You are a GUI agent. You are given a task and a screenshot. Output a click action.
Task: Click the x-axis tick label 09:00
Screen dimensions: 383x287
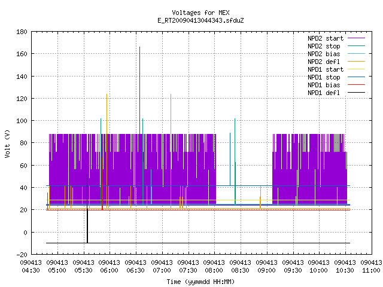click(x=266, y=270)
